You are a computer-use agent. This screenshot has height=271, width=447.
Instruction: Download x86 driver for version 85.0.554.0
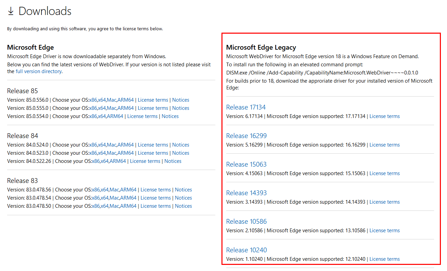point(93,116)
